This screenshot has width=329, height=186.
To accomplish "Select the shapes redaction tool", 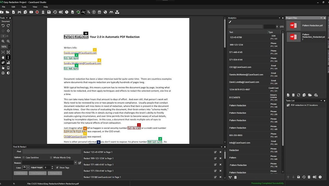I will pos(8,63).
